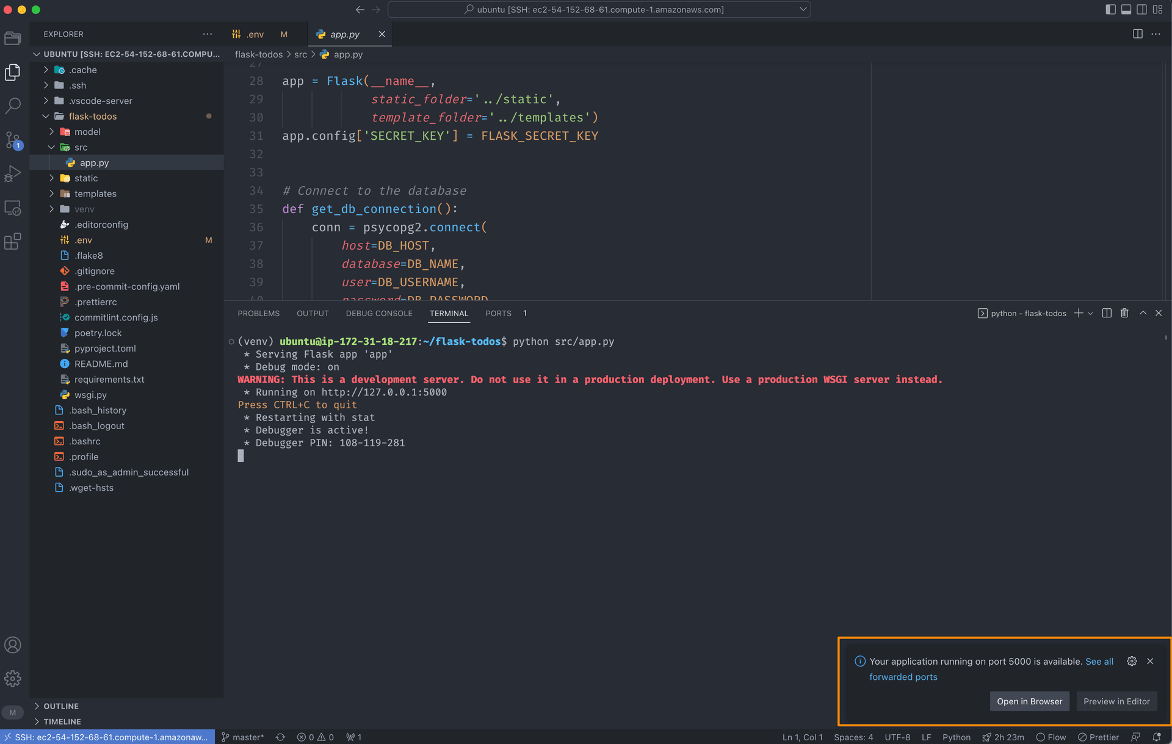Click the master branch in status bar
The image size is (1172, 744).
(242, 737)
